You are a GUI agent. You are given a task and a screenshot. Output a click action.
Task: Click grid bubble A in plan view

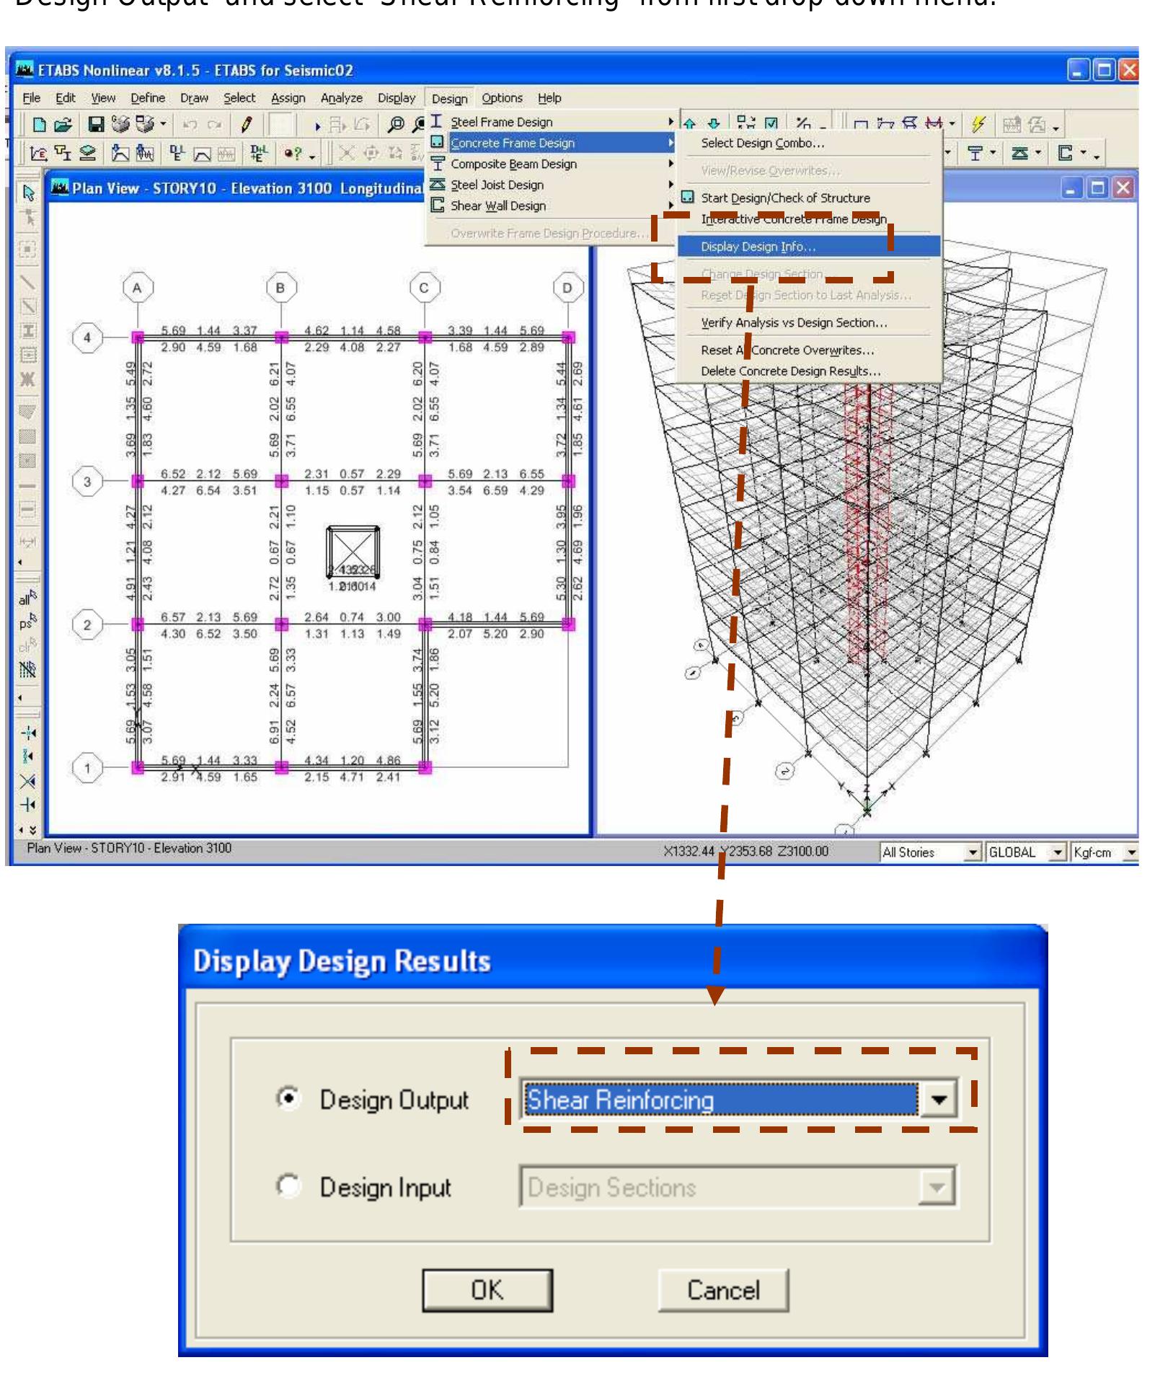coord(137,288)
